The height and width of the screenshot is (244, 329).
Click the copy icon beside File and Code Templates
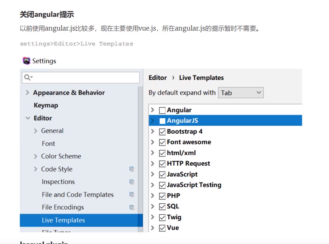click(132, 195)
